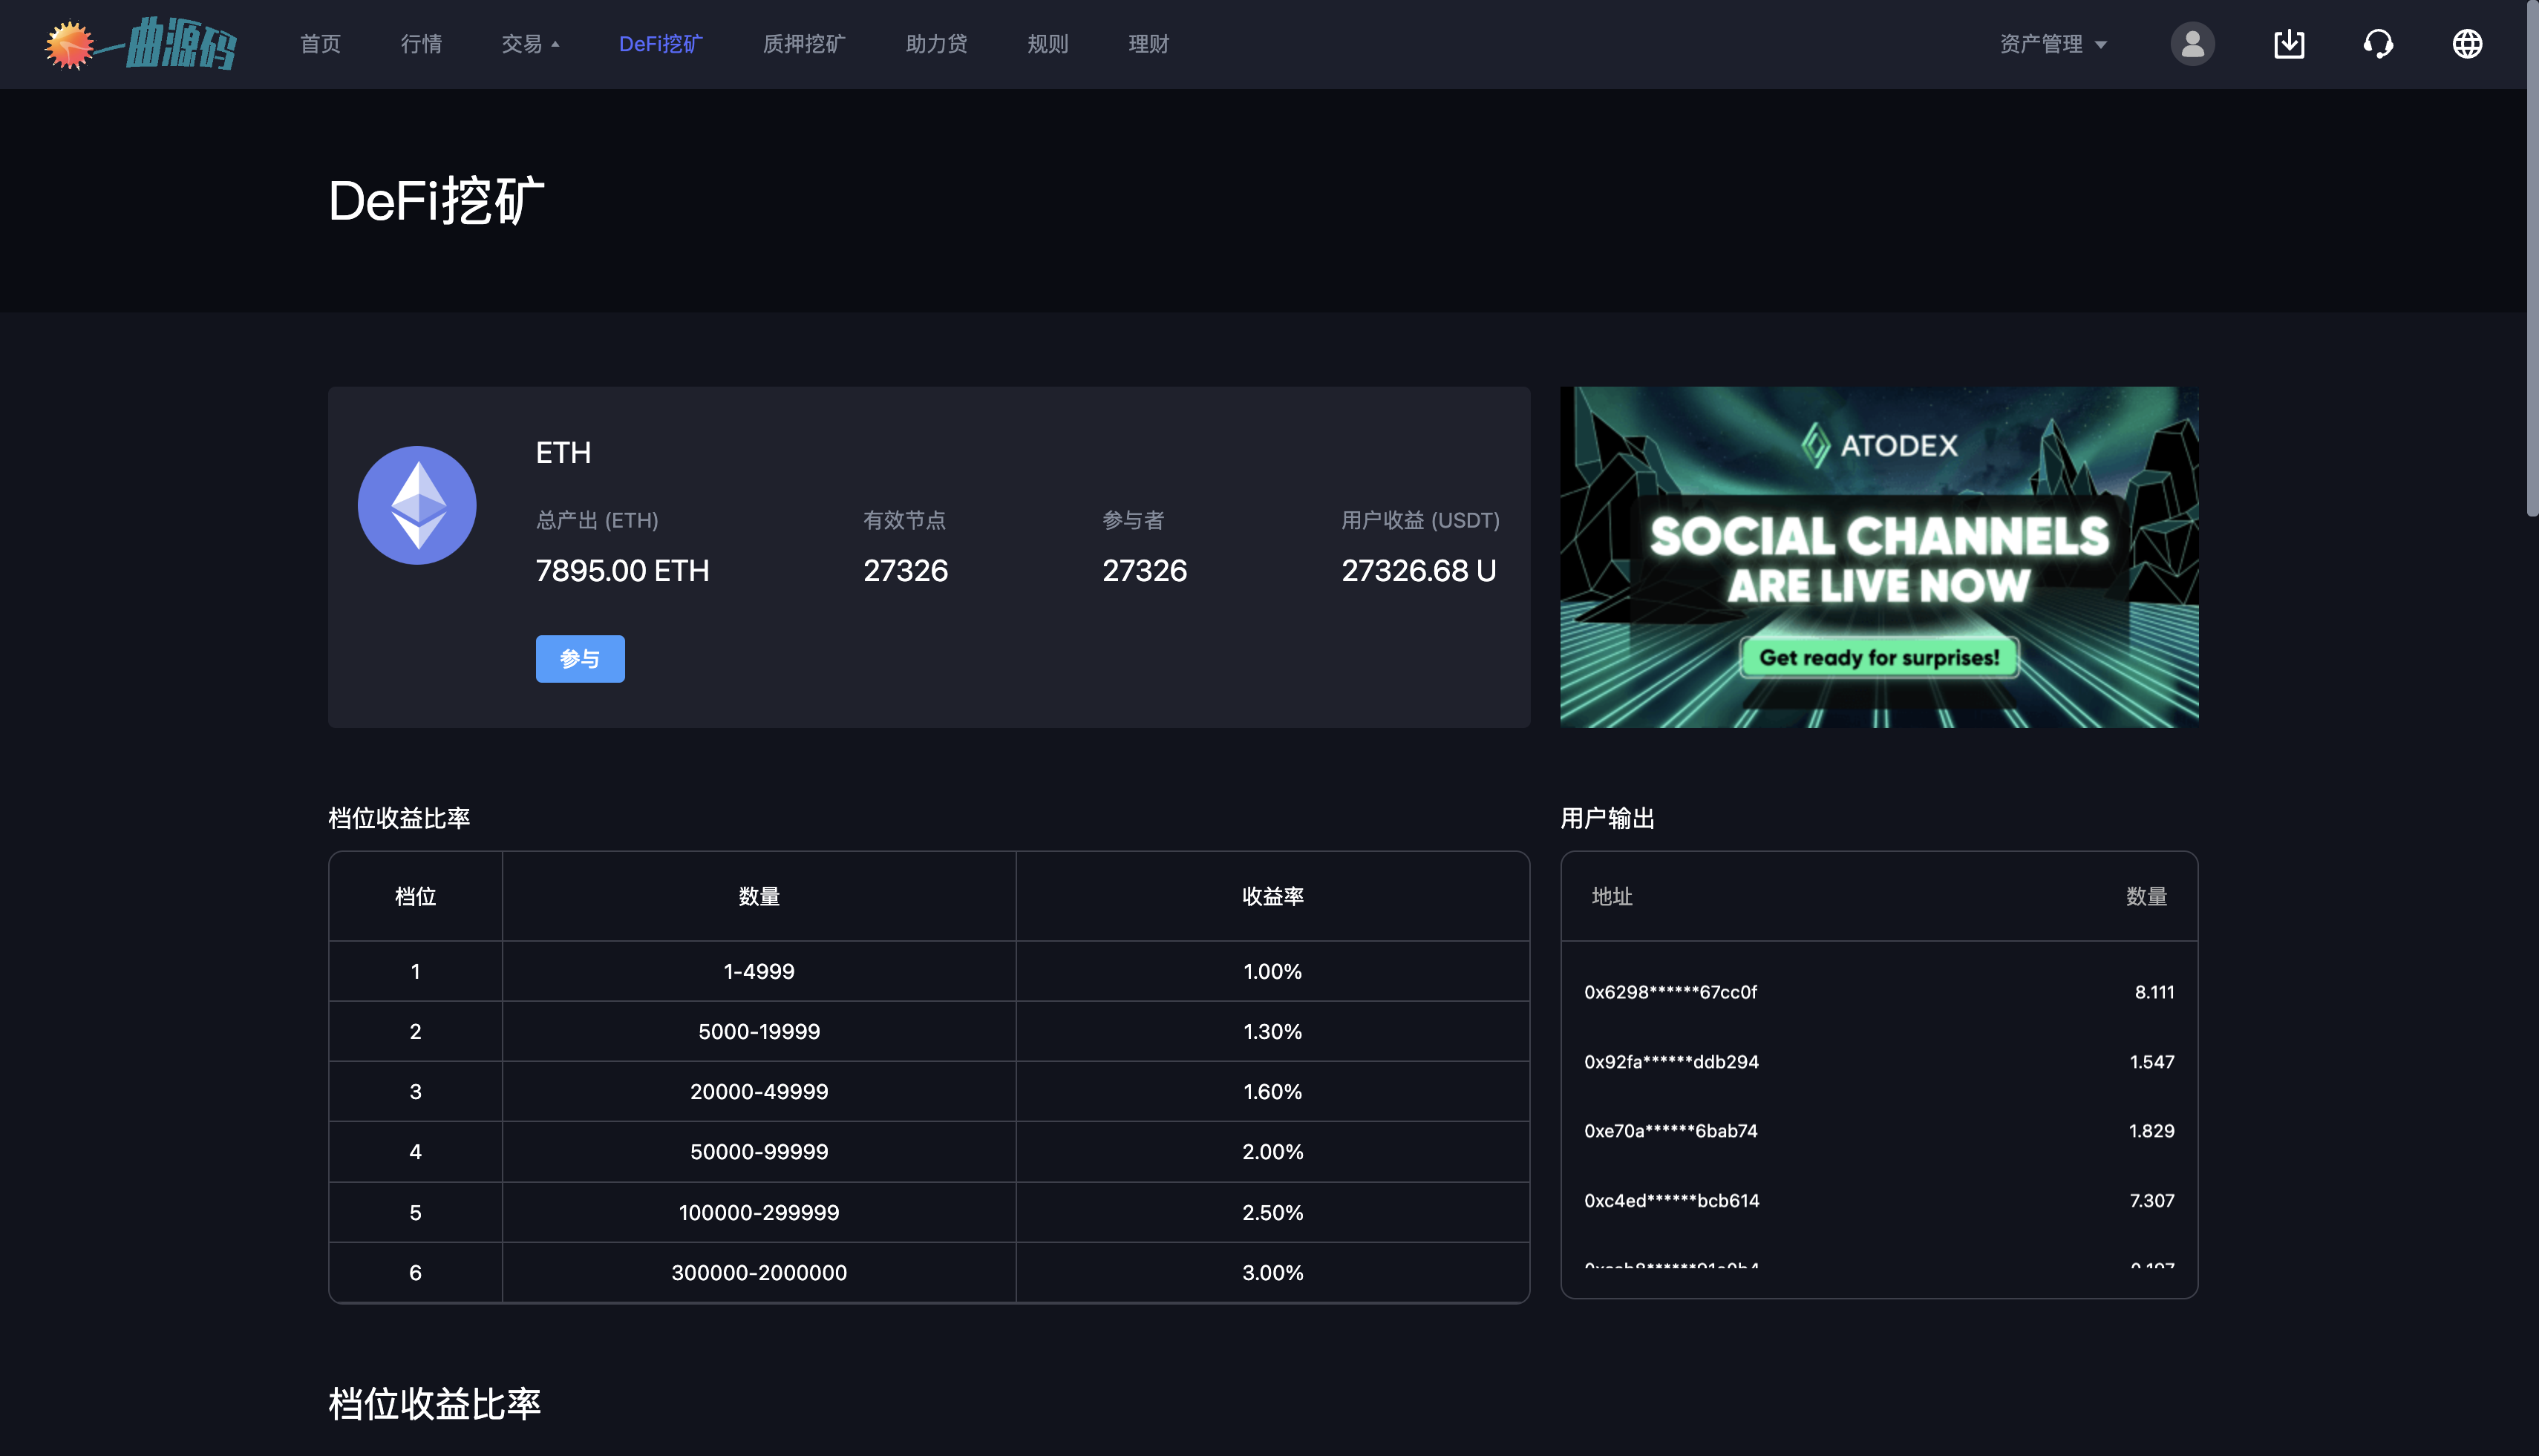Open the 首页 nav item
The height and width of the screenshot is (1456, 2539).
(320, 44)
